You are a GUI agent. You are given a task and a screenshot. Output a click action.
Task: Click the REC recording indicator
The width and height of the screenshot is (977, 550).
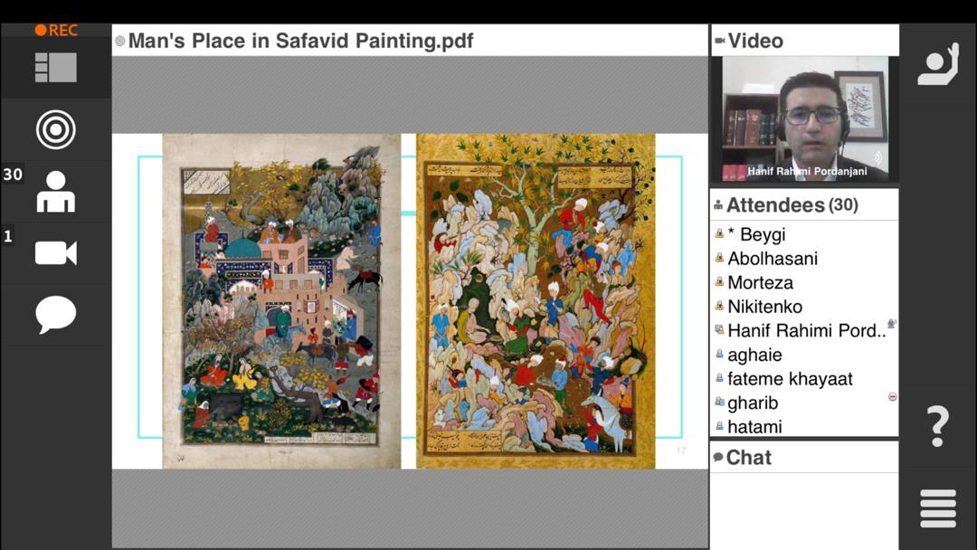point(56,30)
